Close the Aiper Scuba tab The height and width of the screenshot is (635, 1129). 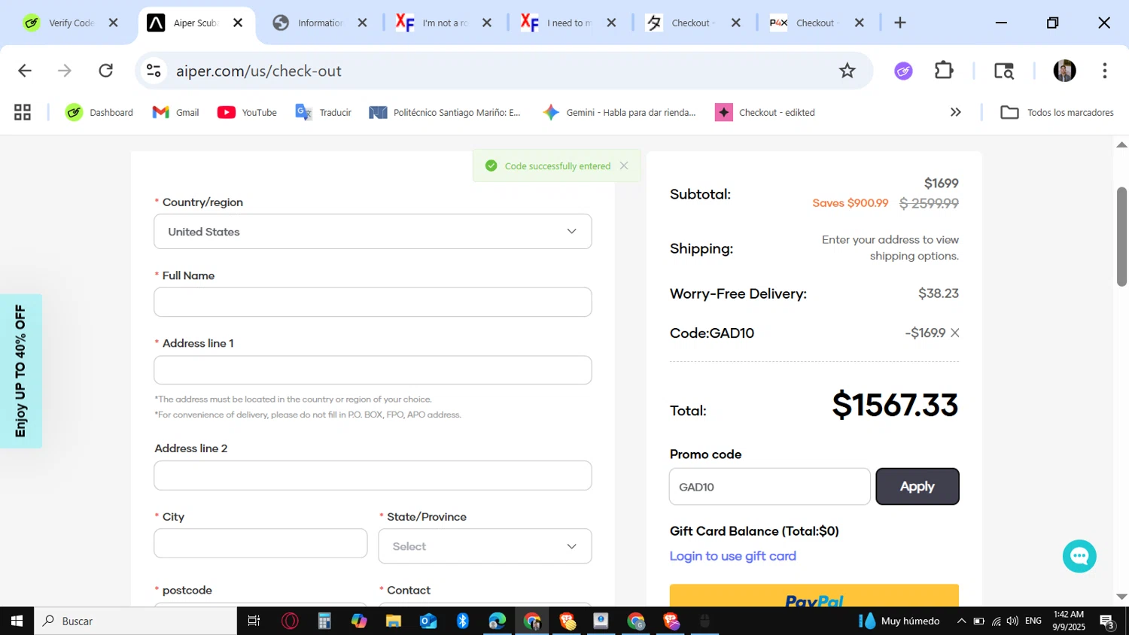pyautogui.click(x=238, y=23)
